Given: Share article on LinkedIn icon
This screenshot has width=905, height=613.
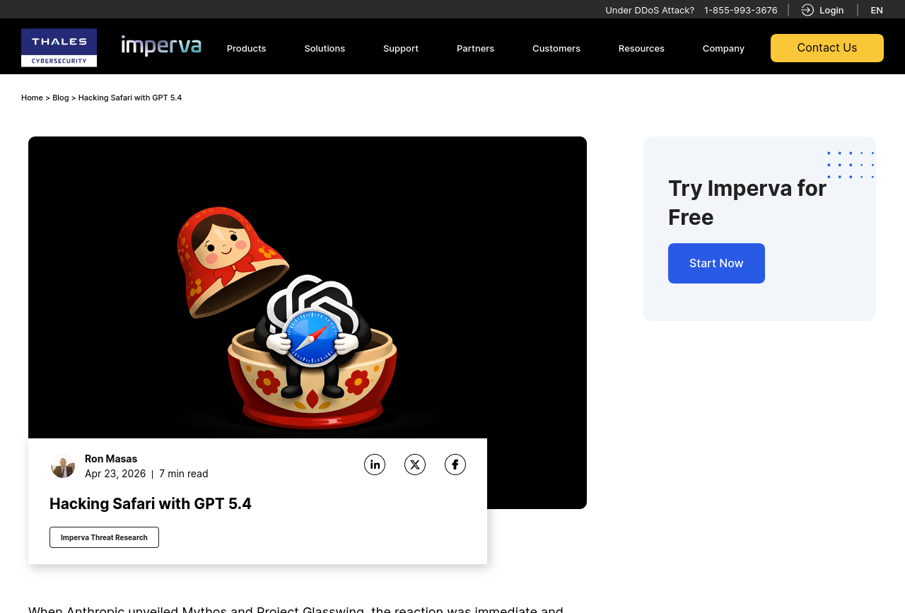Looking at the screenshot, I should coord(375,465).
